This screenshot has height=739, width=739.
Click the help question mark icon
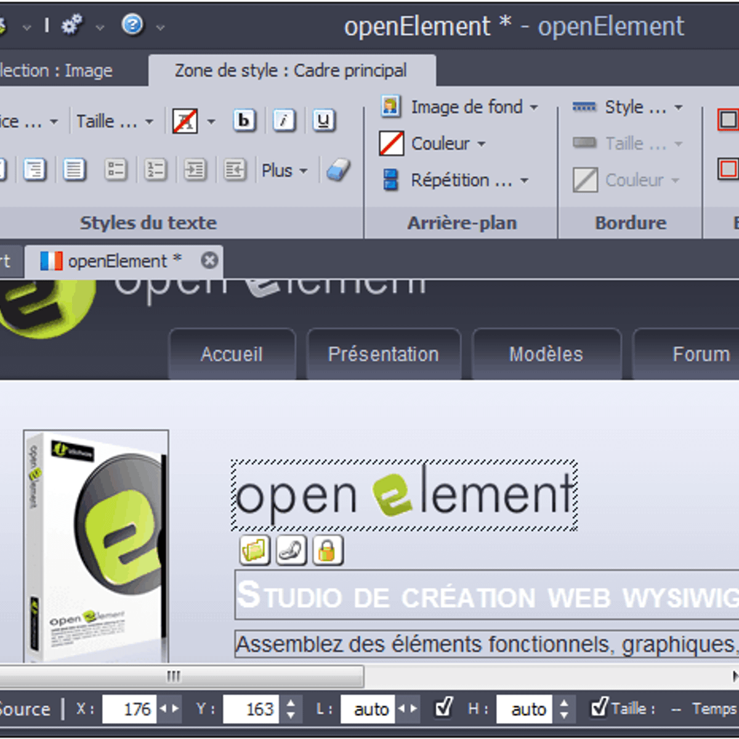click(132, 25)
